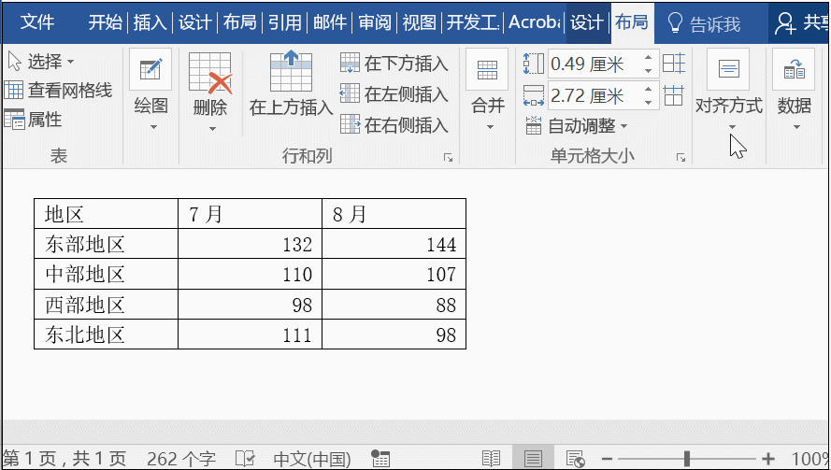831x470 pixels.
Task: Click the 8 月 header cell
Action: [x=394, y=214]
